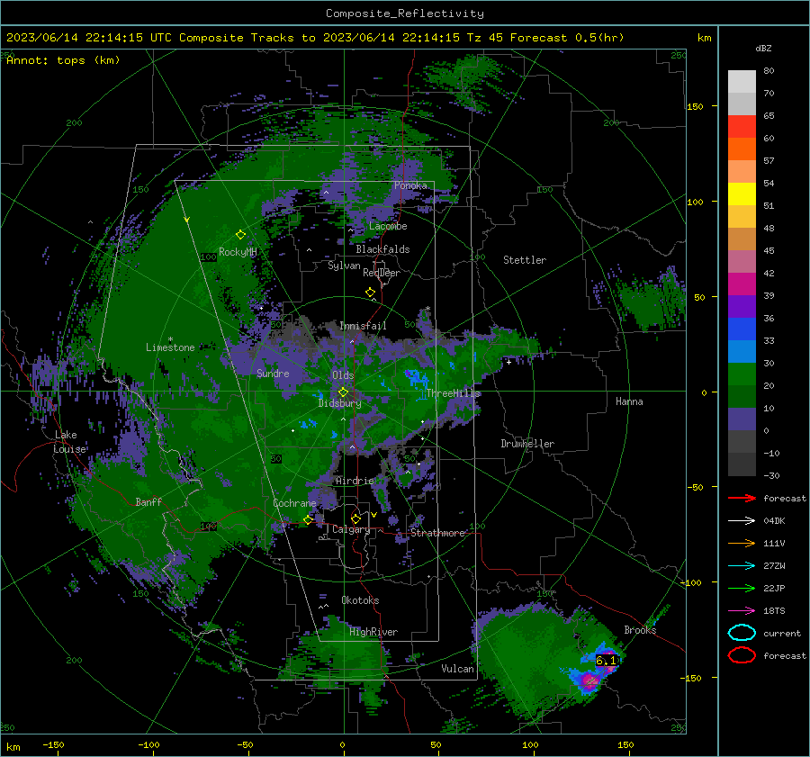This screenshot has width=810, height=757.
Task: Click the HighRiver label
Action: coord(373,632)
